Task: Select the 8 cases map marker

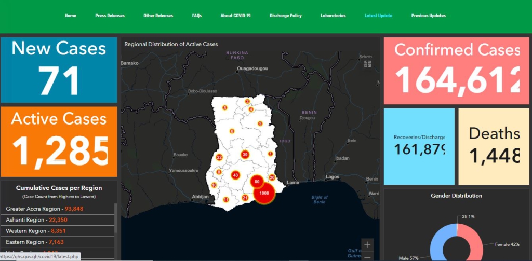Action: point(219,172)
